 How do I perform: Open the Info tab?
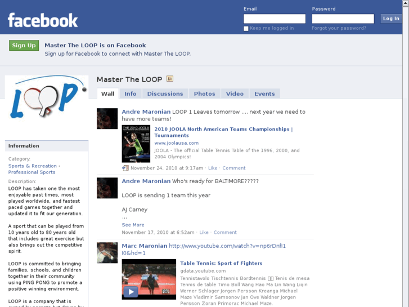pyautogui.click(x=131, y=94)
